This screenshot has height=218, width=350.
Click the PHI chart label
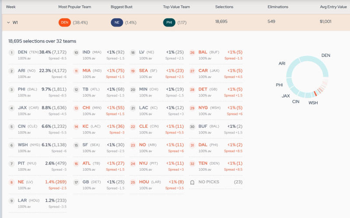[x=279, y=85]
